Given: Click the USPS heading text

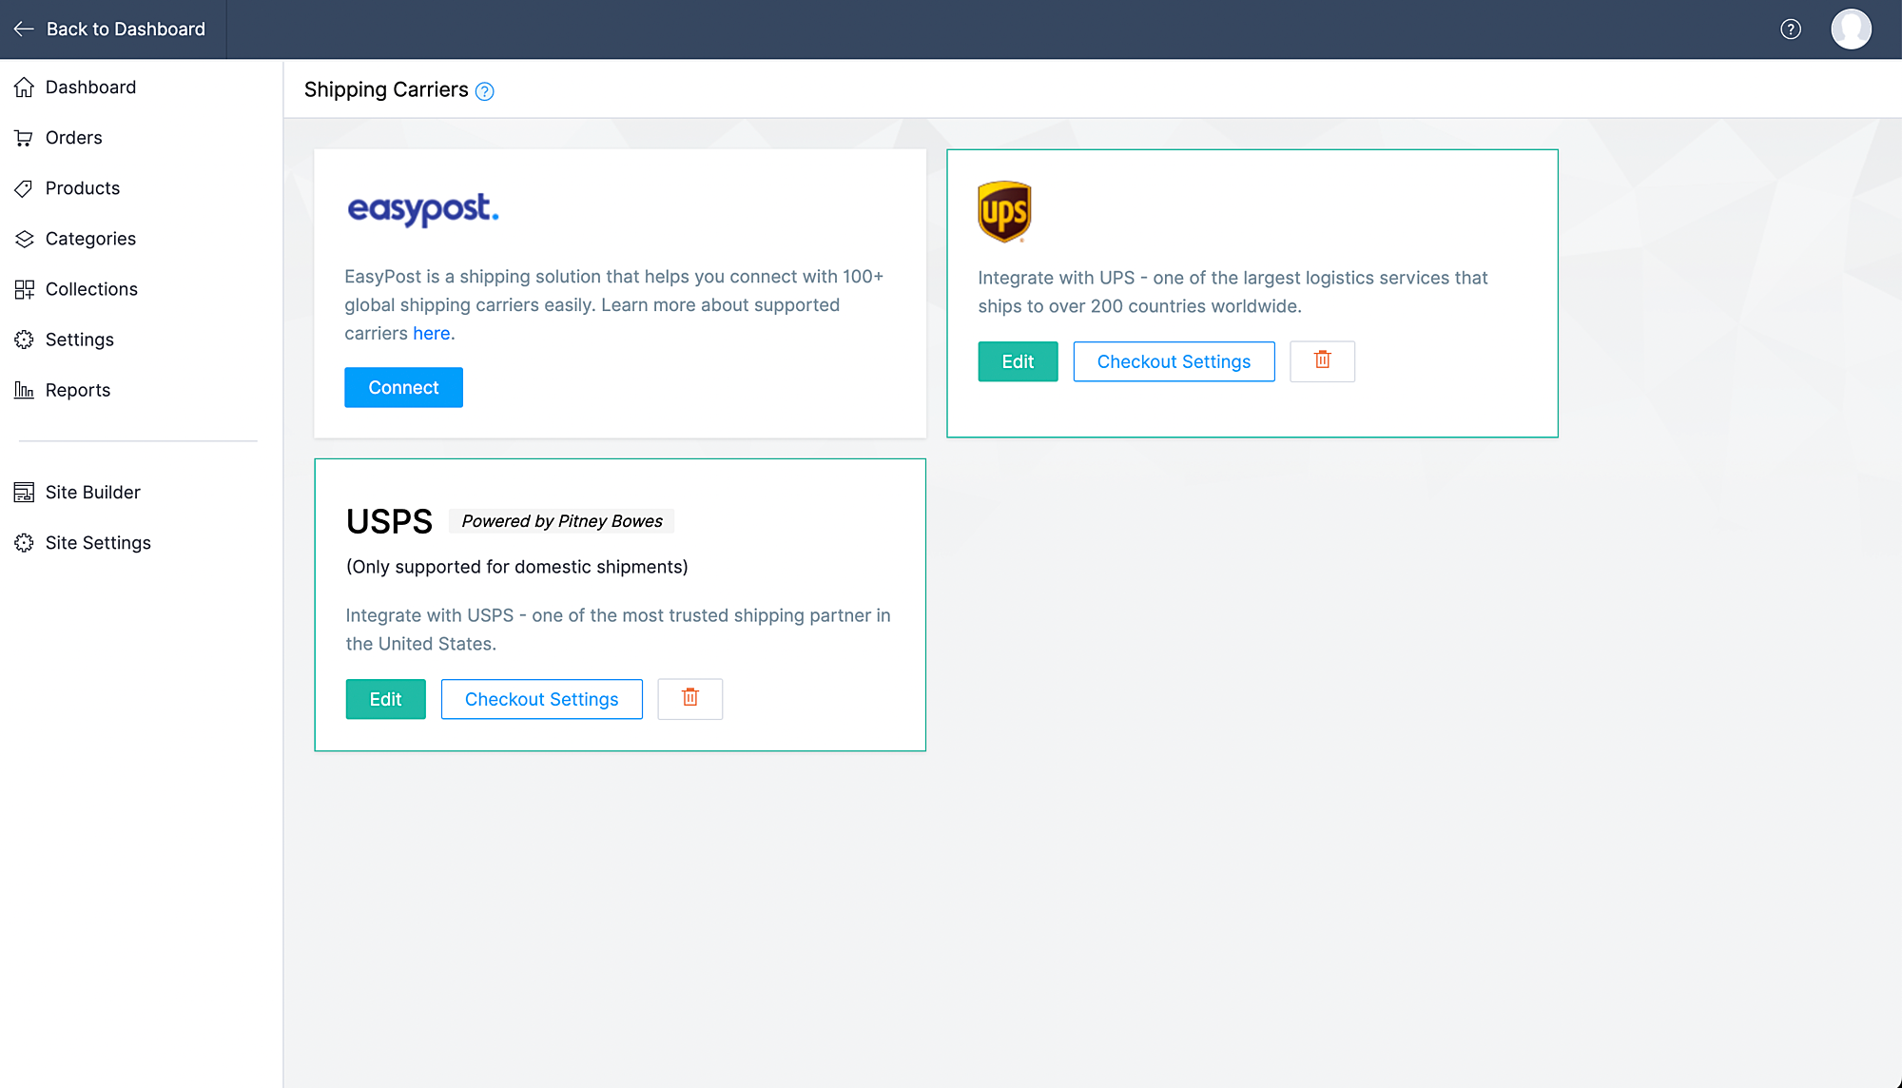Looking at the screenshot, I should (x=389, y=521).
